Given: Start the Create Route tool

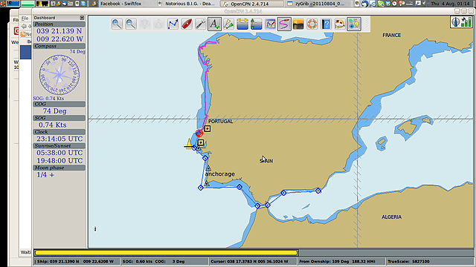Looking at the screenshot, I should tap(173, 24).
